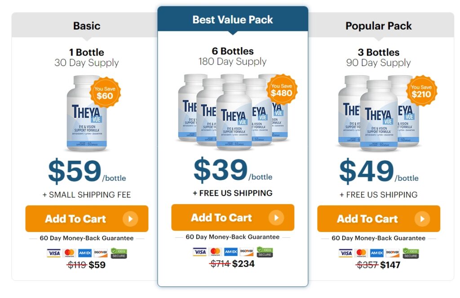Click the Visa icon under Basic plan

coord(54,253)
